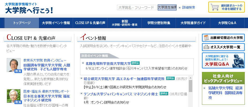Open 教育系大学院 教員インタビュー link
This screenshot has width=248, height=107.
coord(45,60)
